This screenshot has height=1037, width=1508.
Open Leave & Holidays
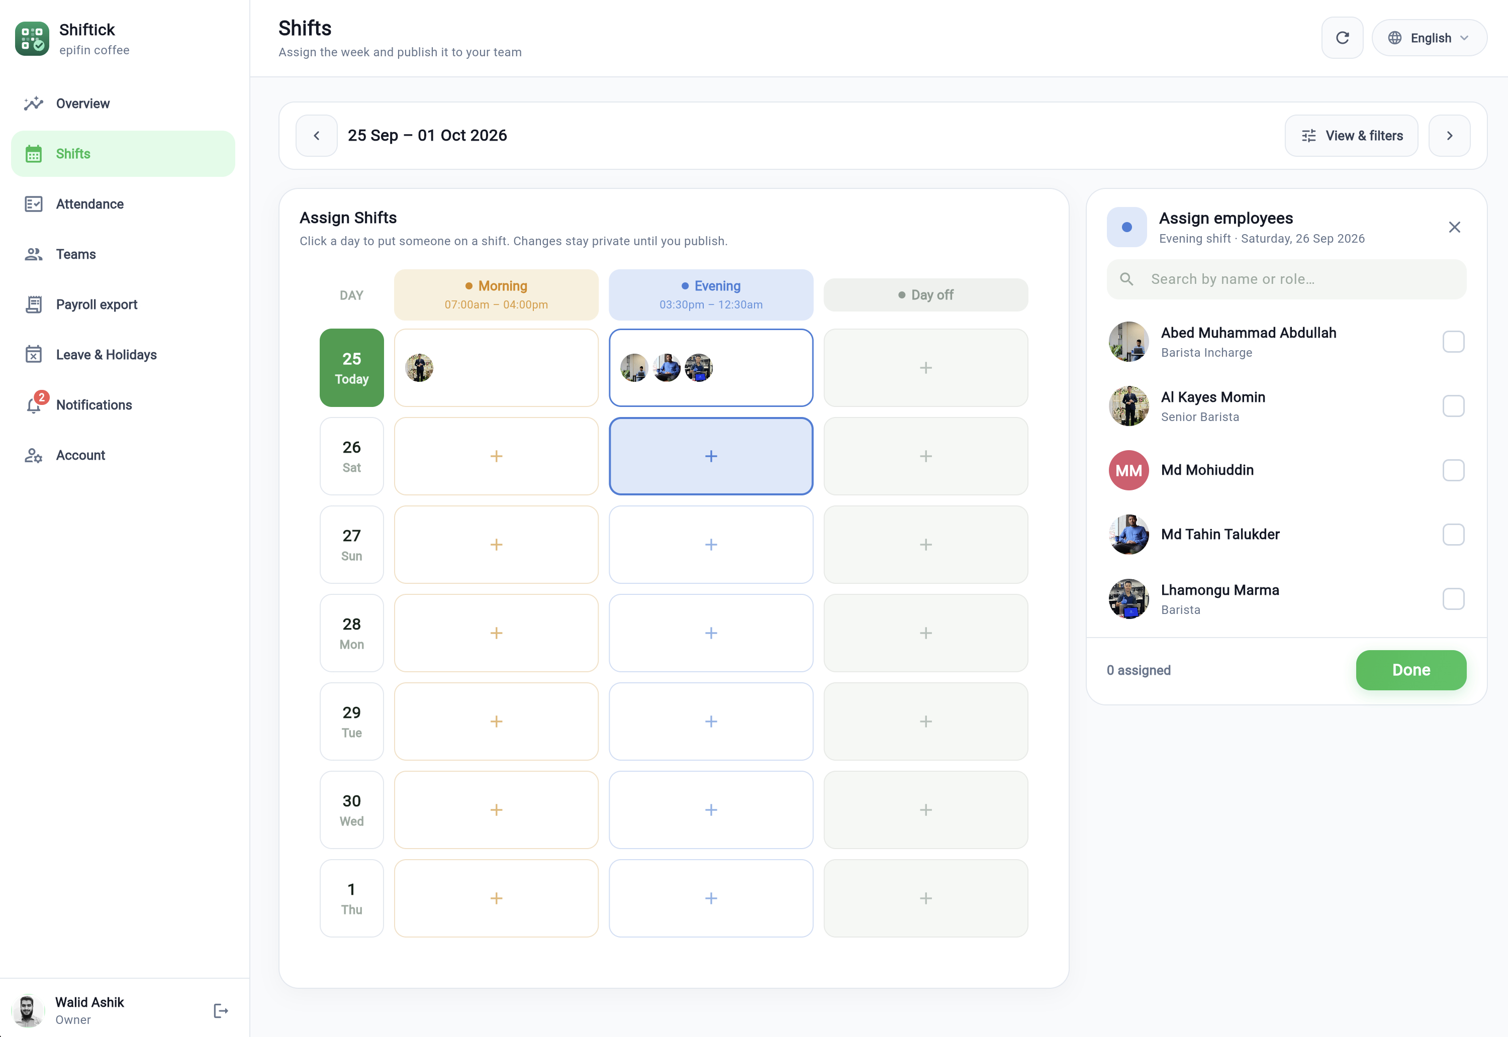coord(123,355)
